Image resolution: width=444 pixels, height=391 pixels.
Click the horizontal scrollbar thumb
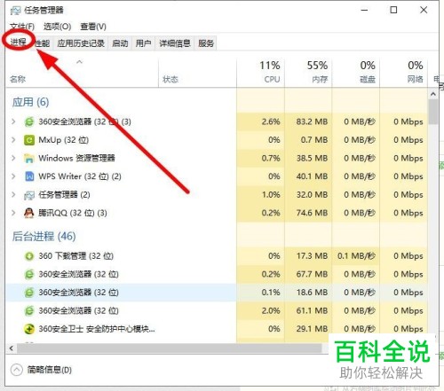(x=170, y=348)
